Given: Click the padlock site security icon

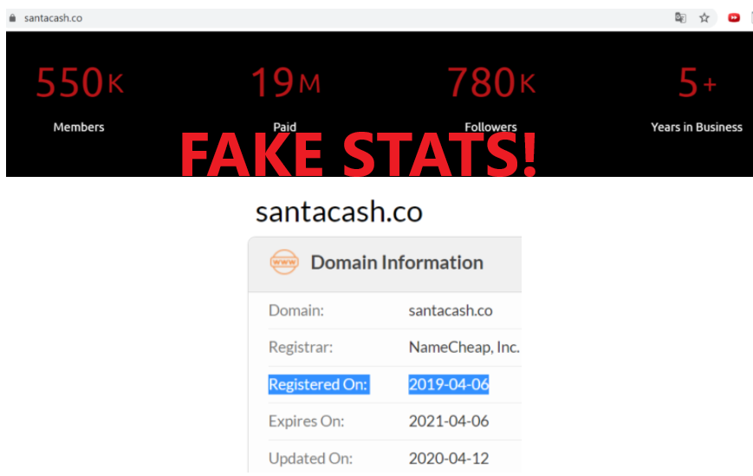Looking at the screenshot, I should (12, 18).
